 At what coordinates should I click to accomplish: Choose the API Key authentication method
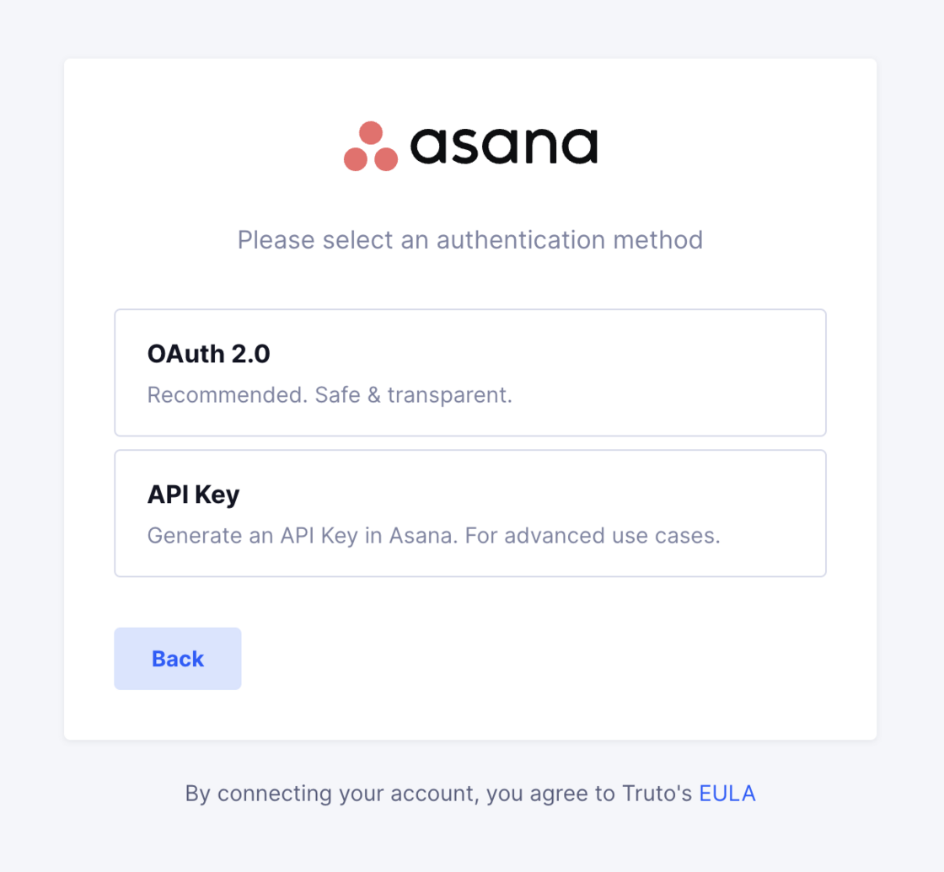click(x=470, y=513)
